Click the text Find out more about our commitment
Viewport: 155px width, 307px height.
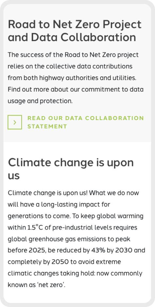coord(56,90)
